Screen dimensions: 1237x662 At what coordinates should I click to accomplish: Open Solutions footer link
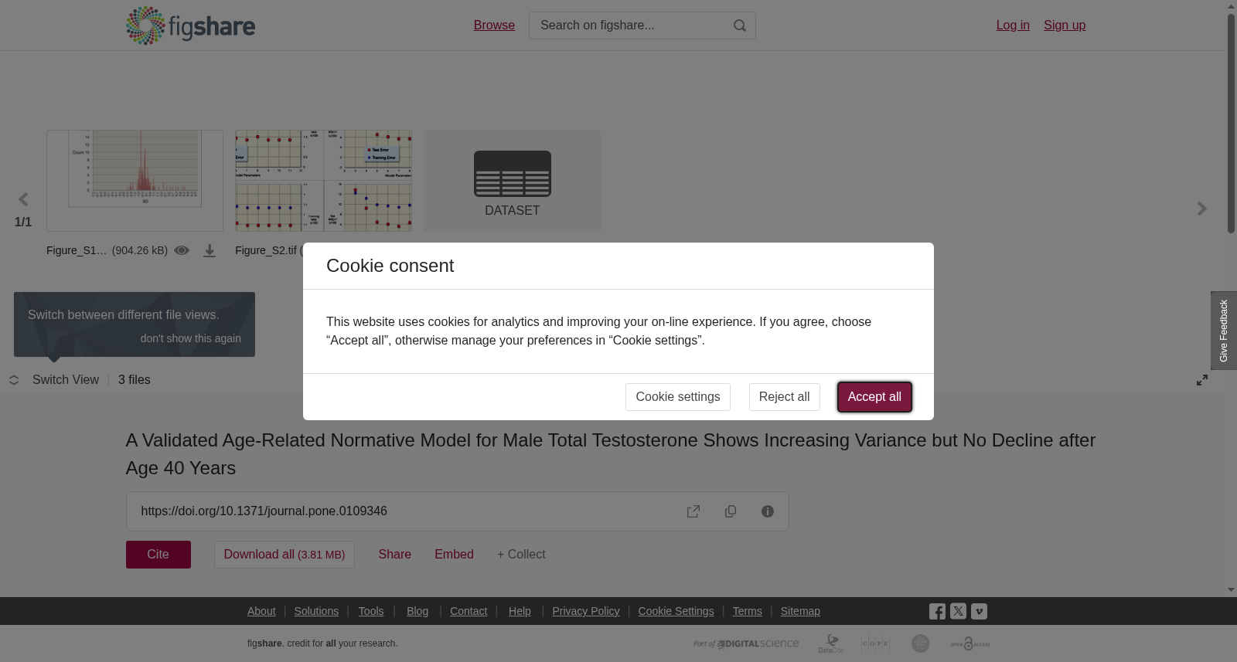(x=316, y=611)
